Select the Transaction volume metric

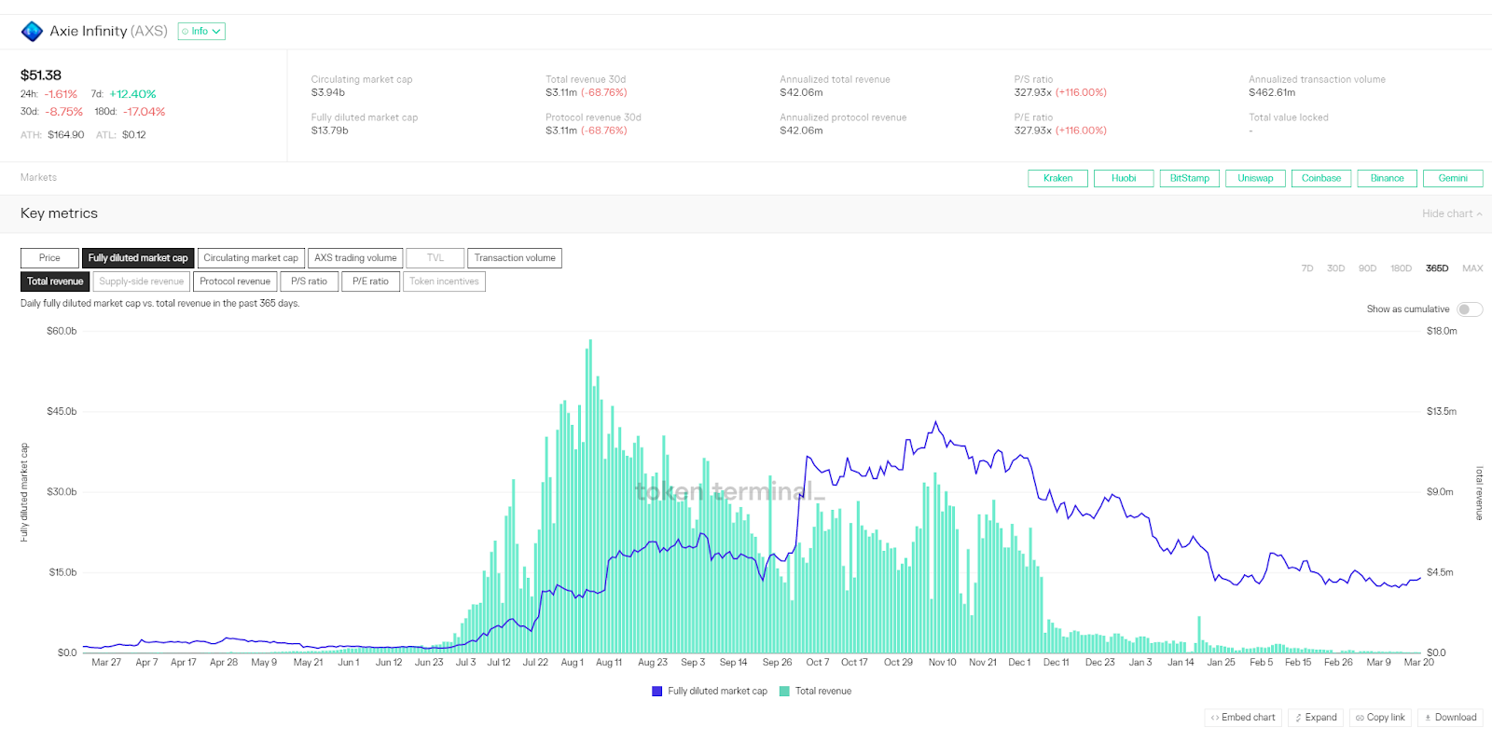(x=515, y=258)
